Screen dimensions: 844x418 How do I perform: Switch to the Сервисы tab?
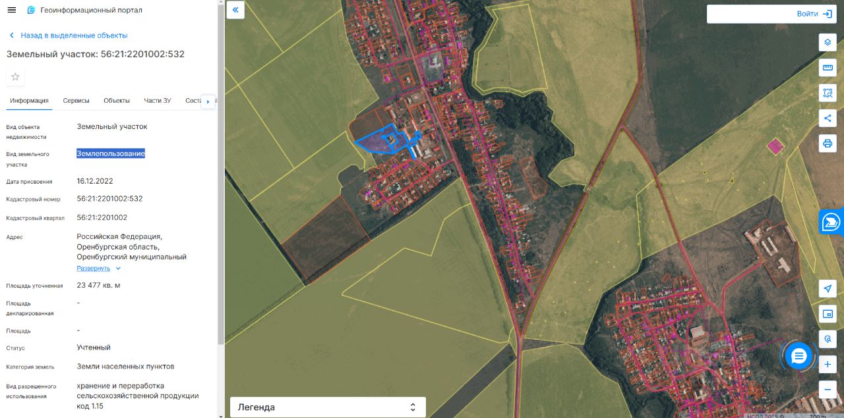[x=76, y=101]
